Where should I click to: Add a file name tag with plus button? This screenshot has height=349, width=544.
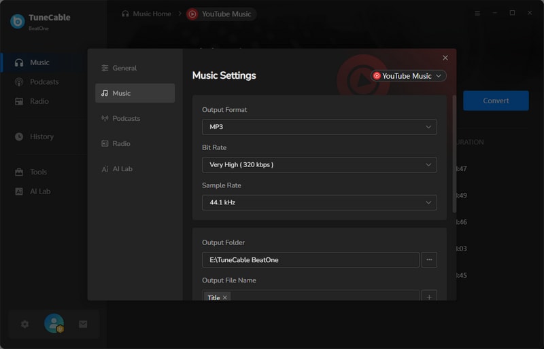[x=429, y=297]
